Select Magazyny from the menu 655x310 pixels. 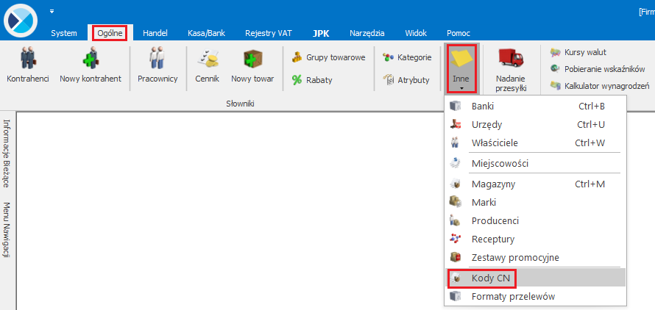536,184
